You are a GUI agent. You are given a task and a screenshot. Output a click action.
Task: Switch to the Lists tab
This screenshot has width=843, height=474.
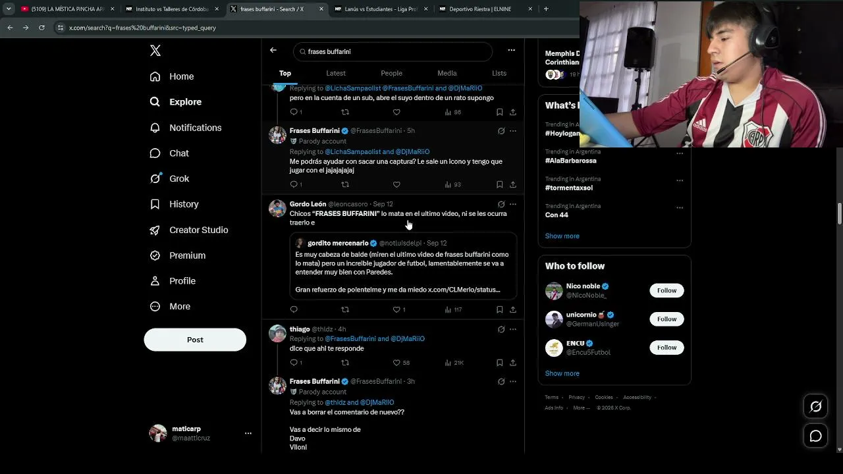pyautogui.click(x=499, y=73)
